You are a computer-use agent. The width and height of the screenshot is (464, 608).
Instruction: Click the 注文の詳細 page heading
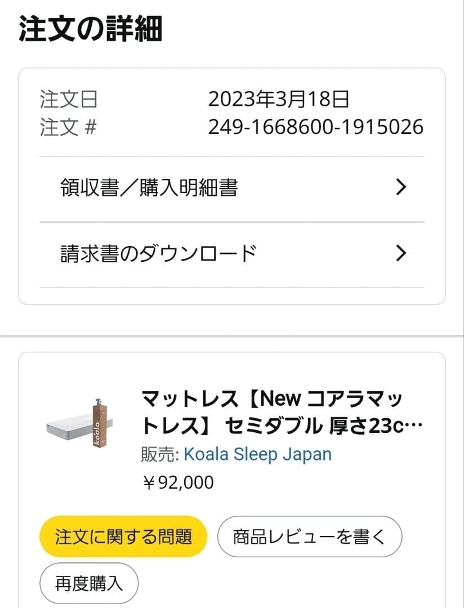point(90,28)
